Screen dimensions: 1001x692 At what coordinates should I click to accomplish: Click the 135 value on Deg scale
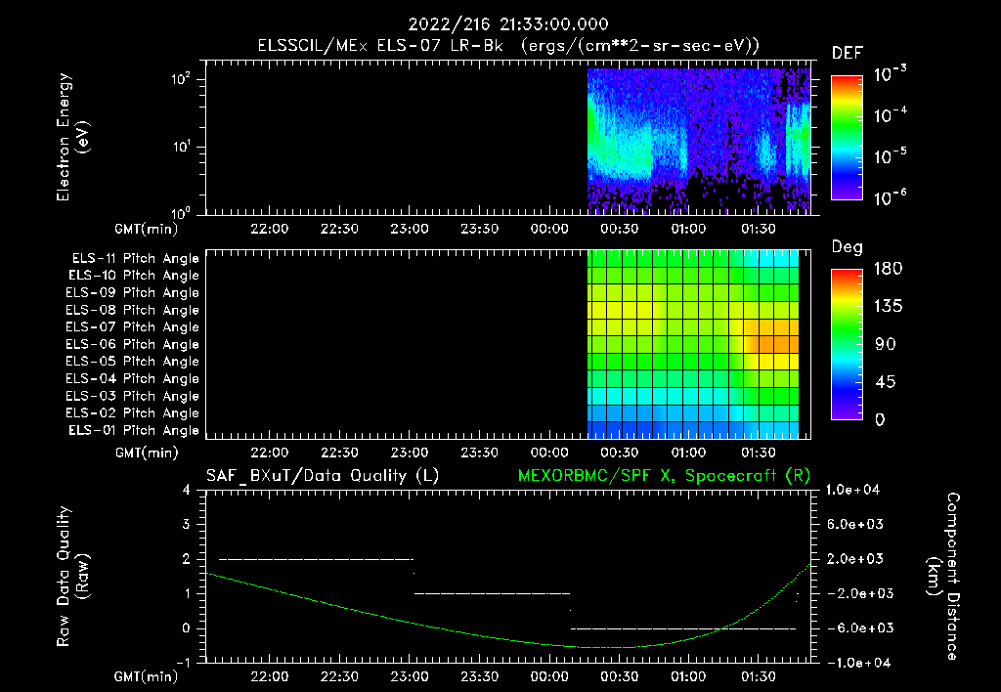[888, 307]
